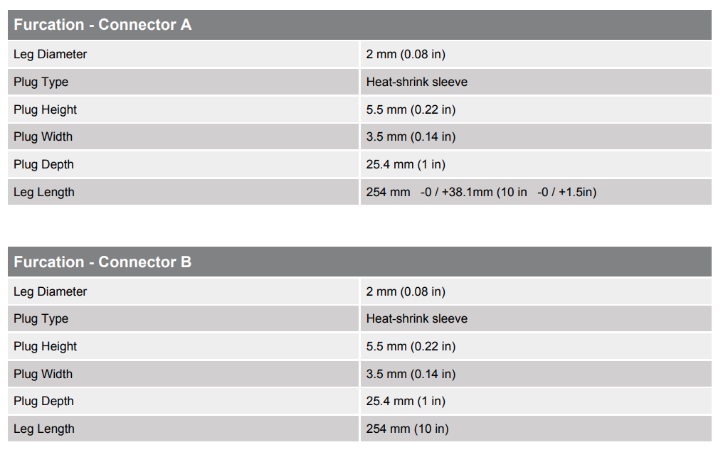Select Plug Type label in Connector A table
723x462 pixels.
[41, 82]
